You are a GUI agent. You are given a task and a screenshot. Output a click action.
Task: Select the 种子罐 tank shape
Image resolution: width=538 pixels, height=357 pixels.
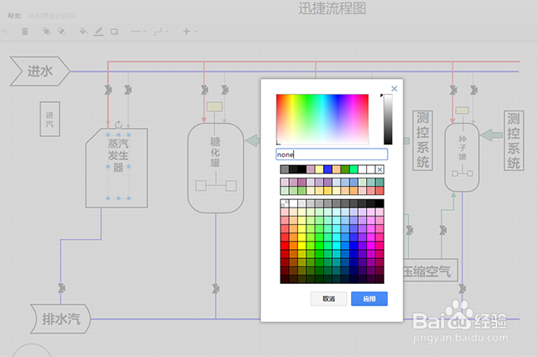tap(462, 157)
